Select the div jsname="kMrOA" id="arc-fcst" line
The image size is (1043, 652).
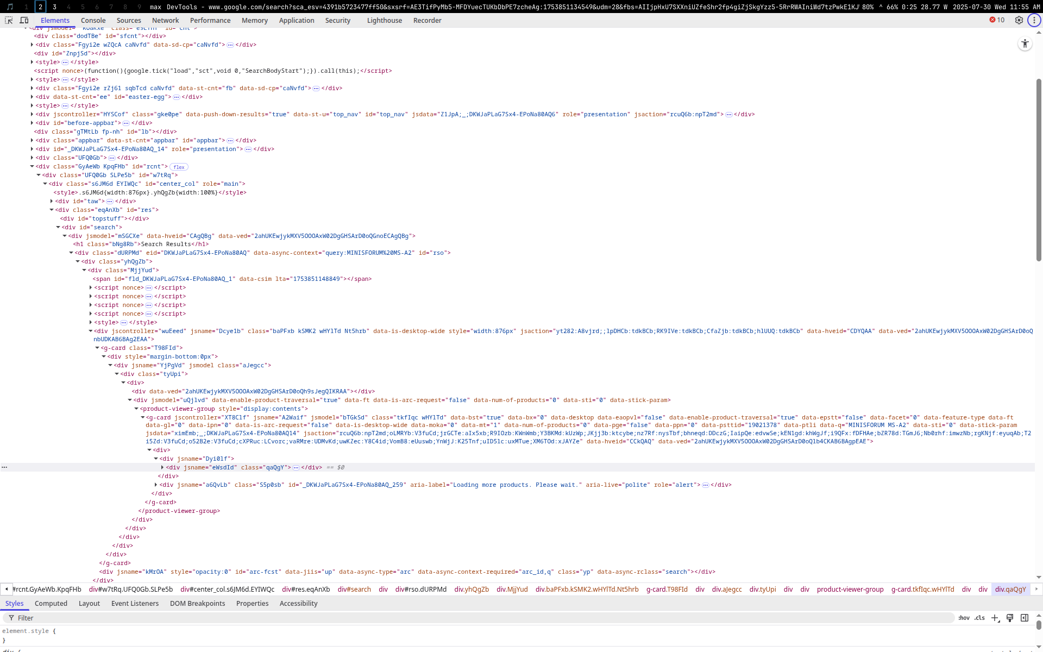click(x=407, y=572)
